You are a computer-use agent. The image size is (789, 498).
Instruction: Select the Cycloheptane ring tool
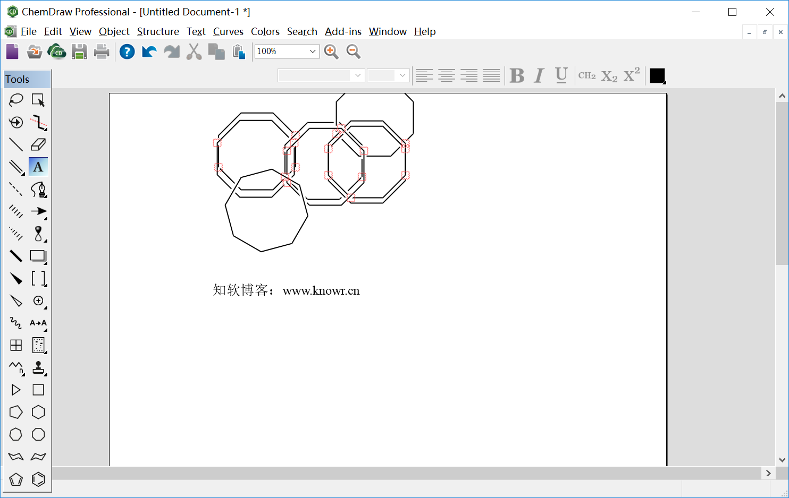(16, 434)
